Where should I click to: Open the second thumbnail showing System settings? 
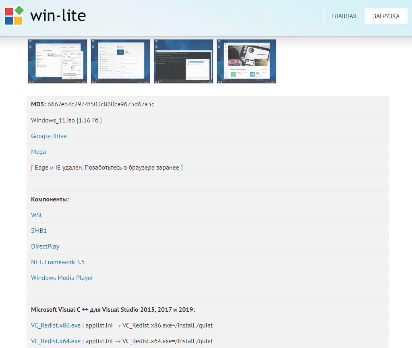tap(120, 61)
